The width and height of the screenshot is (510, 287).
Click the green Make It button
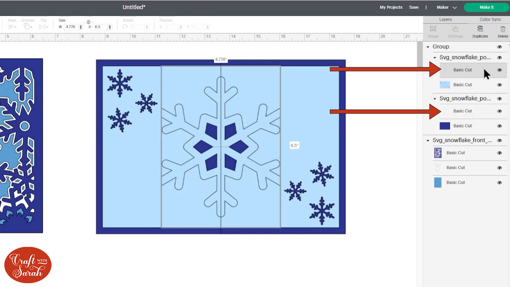click(x=486, y=7)
